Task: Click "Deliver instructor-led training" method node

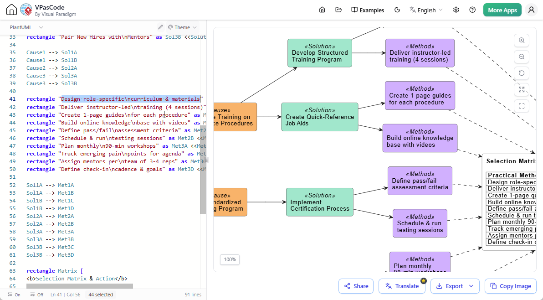Action: pyautogui.click(x=420, y=53)
